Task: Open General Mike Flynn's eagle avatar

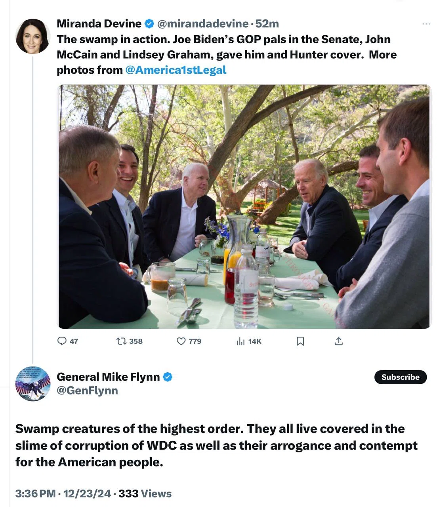Action: [x=33, y=384]
